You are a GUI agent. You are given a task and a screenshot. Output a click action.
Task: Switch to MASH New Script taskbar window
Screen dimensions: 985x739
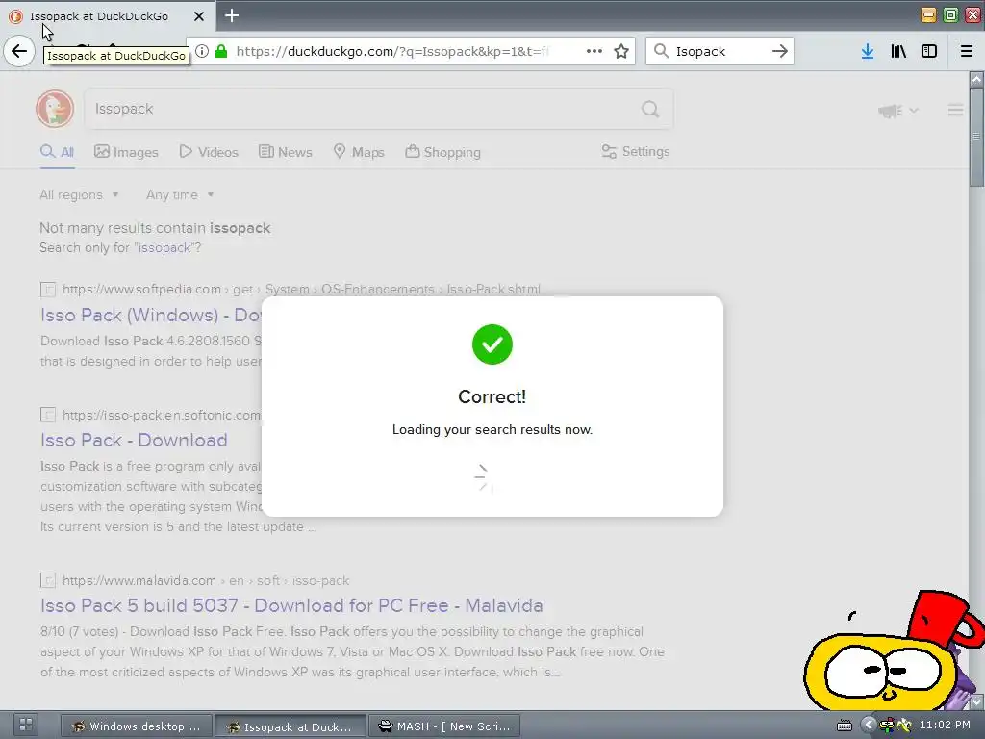(x=444, y=726)
